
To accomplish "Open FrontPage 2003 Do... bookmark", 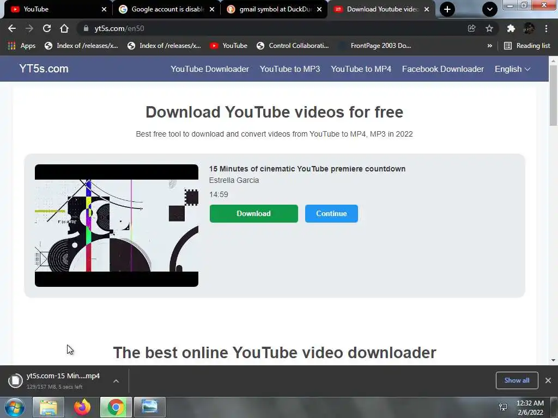I will coord(375,46).
